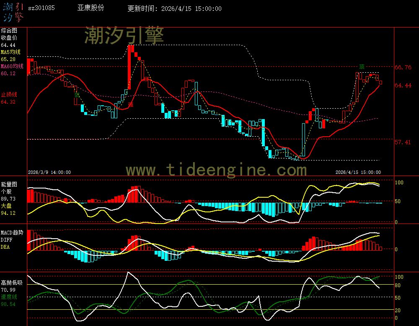
Task: Click the start date 2026/3/9 14:00:00 marker
Action: click(x=49, y=172)
